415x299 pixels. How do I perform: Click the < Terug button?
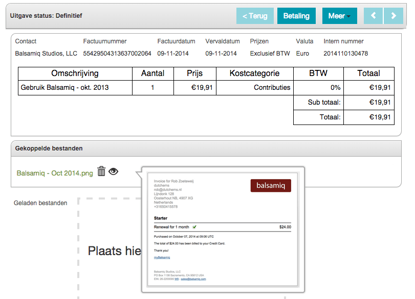(255, 16)
